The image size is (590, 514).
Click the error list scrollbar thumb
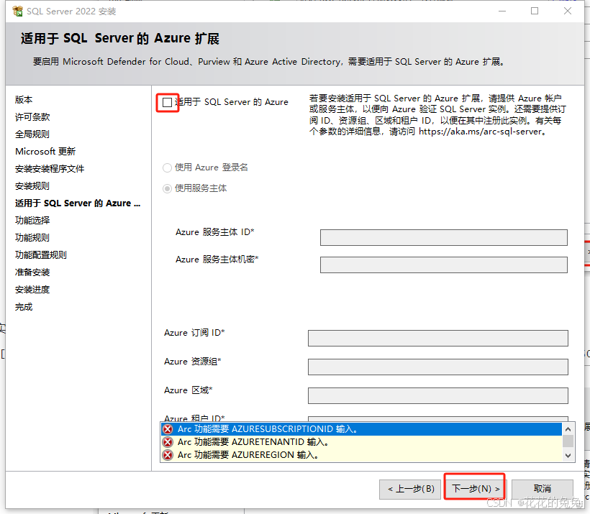(x=568, y=441)
